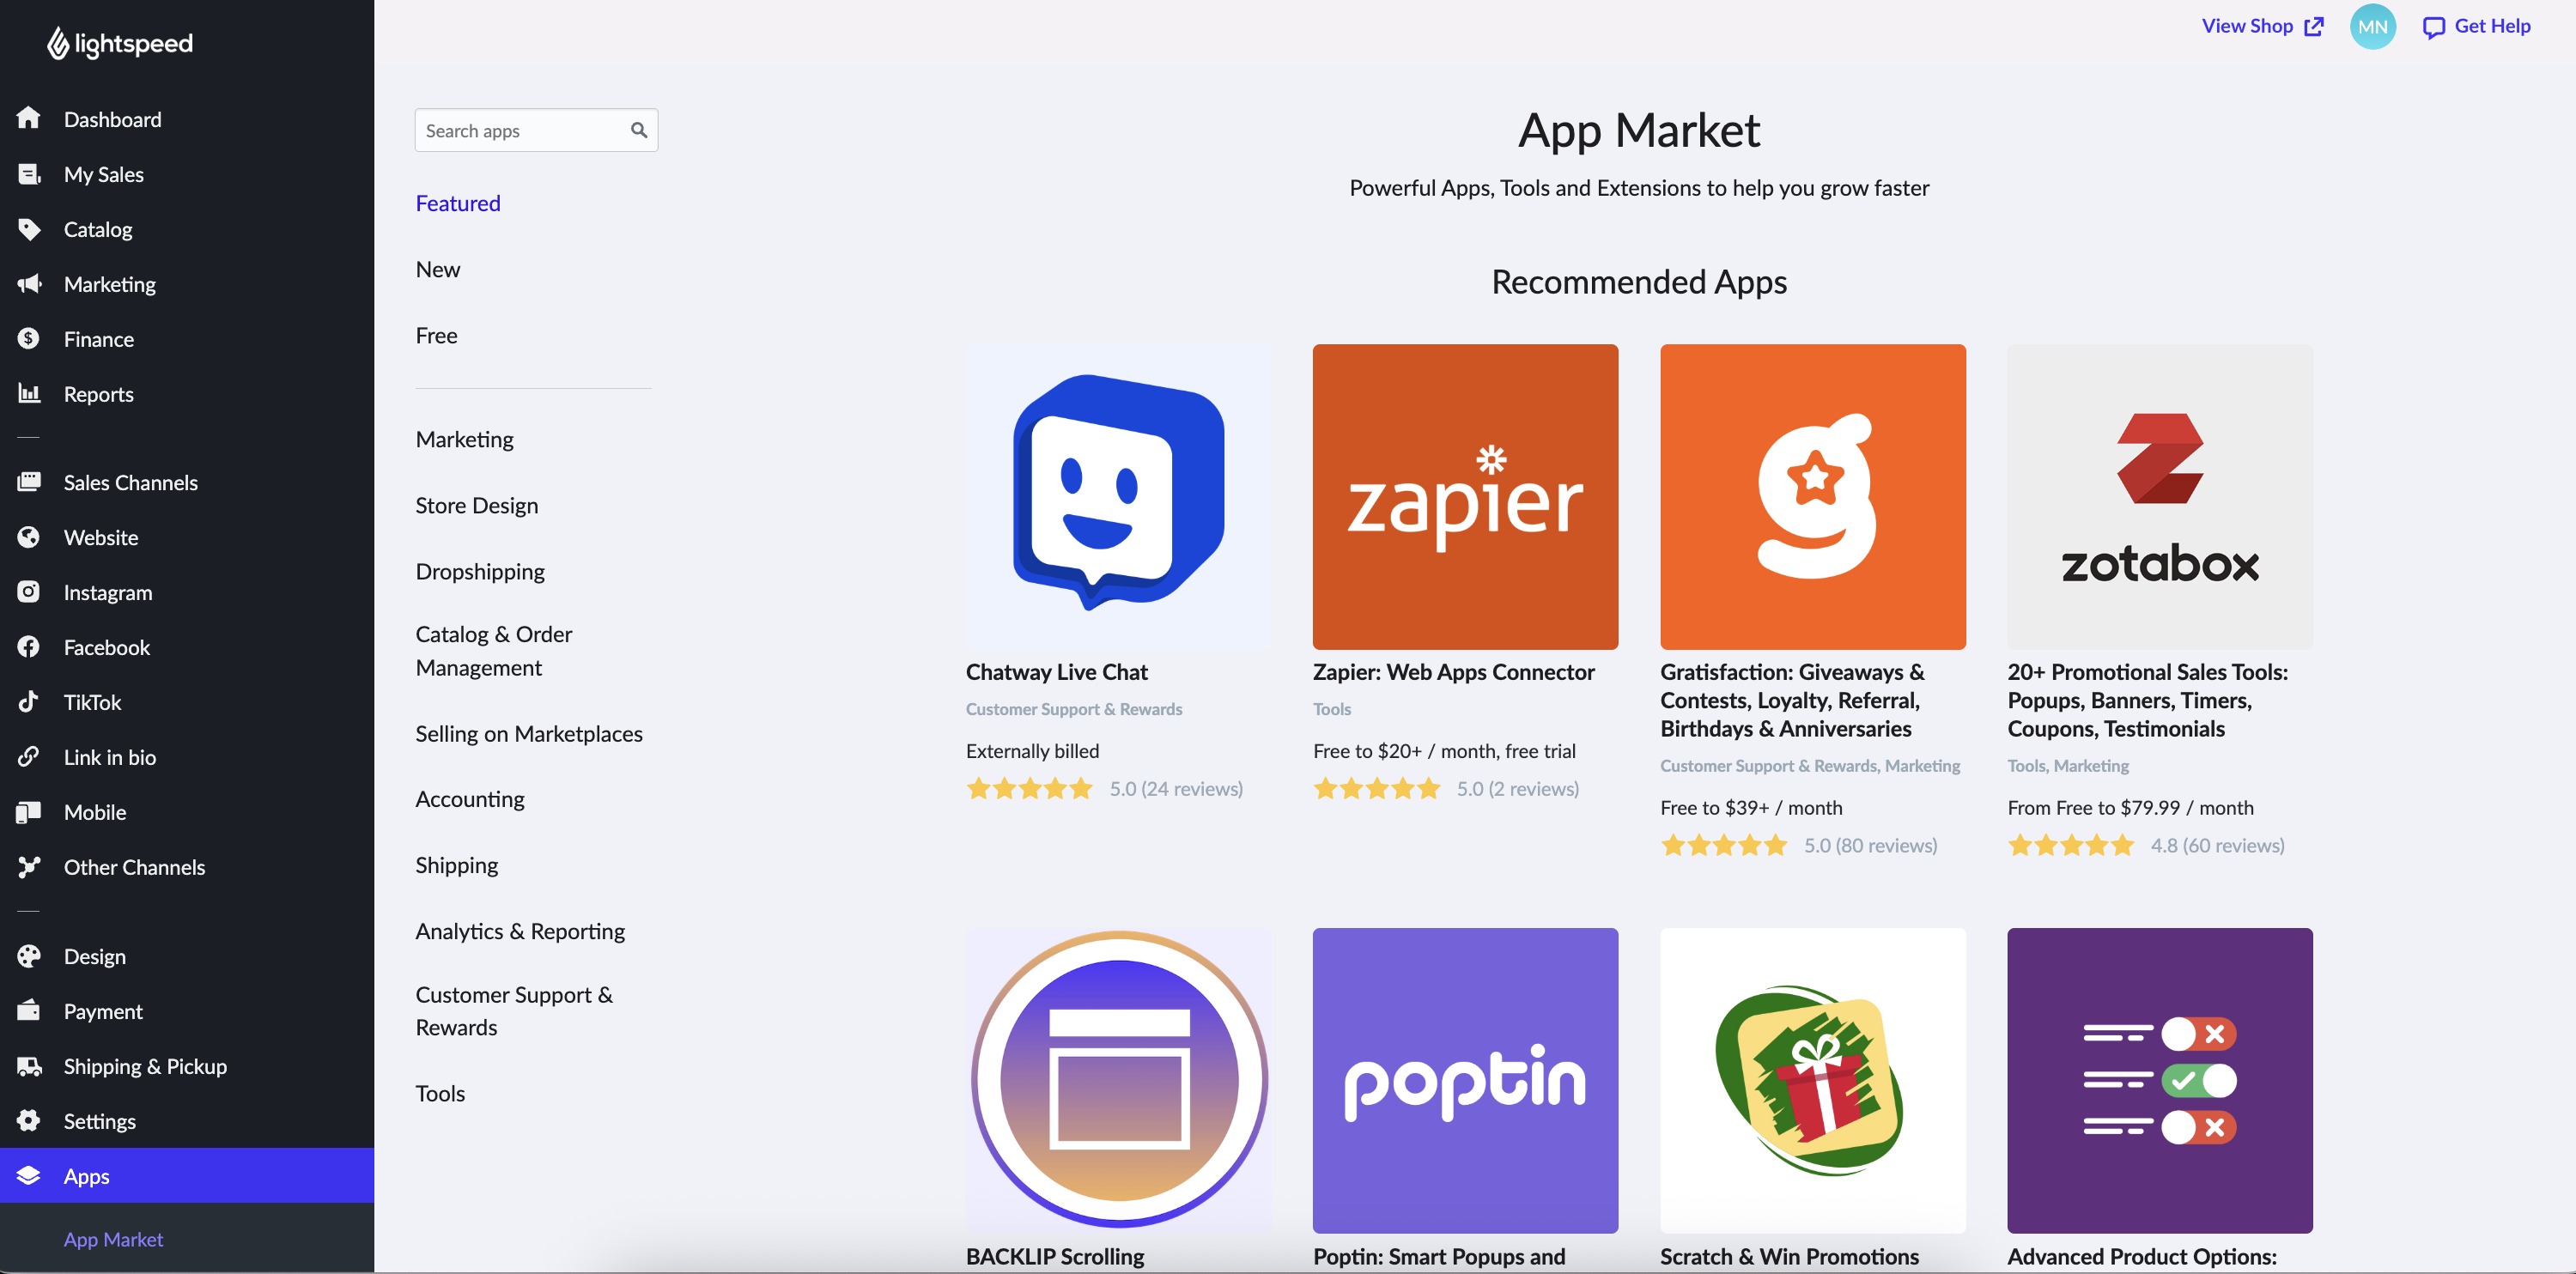The image size is (2576, 1274).
Task: Click the MN profile avatar
Action: pos(2372,26)
